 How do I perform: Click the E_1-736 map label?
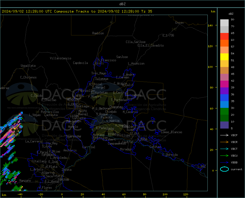pyautogui.click(x=168, y=35)
